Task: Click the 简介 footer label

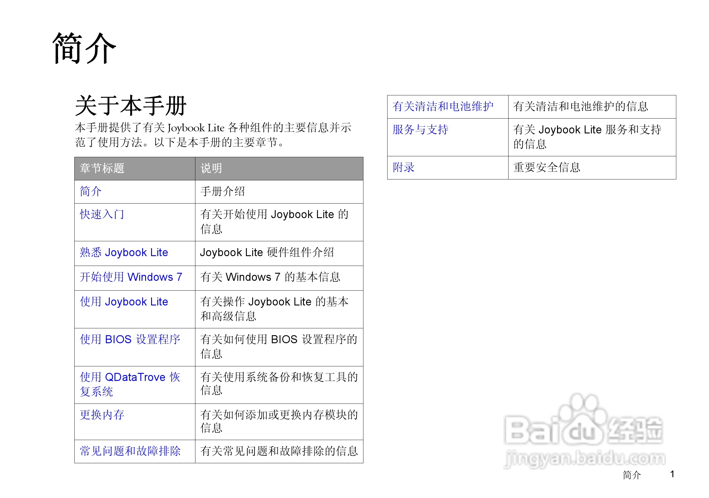Action: point(630,474)
